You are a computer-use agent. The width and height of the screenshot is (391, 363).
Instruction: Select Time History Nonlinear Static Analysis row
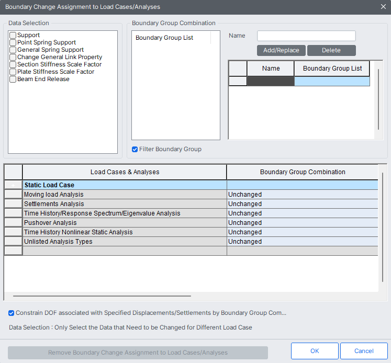(125, 232)
